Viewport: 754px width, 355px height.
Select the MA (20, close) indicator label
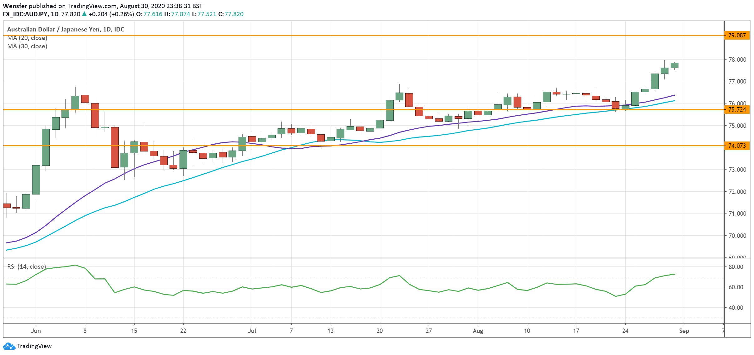pyautogui.click(x=27, y=38)
